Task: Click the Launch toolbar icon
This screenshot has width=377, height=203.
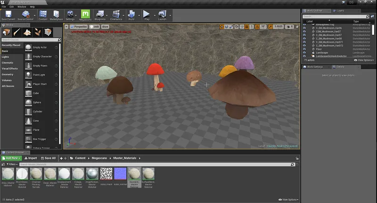Action: 162,16
